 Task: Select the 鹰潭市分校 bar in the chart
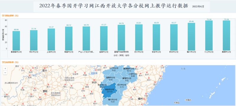(x=227, y=35)
